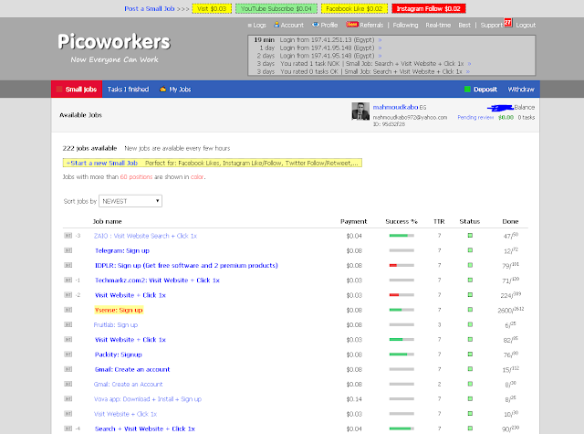Viewport: 584px width, 434px height.
Task: Click the Done column header
Action: coord(510,221)
